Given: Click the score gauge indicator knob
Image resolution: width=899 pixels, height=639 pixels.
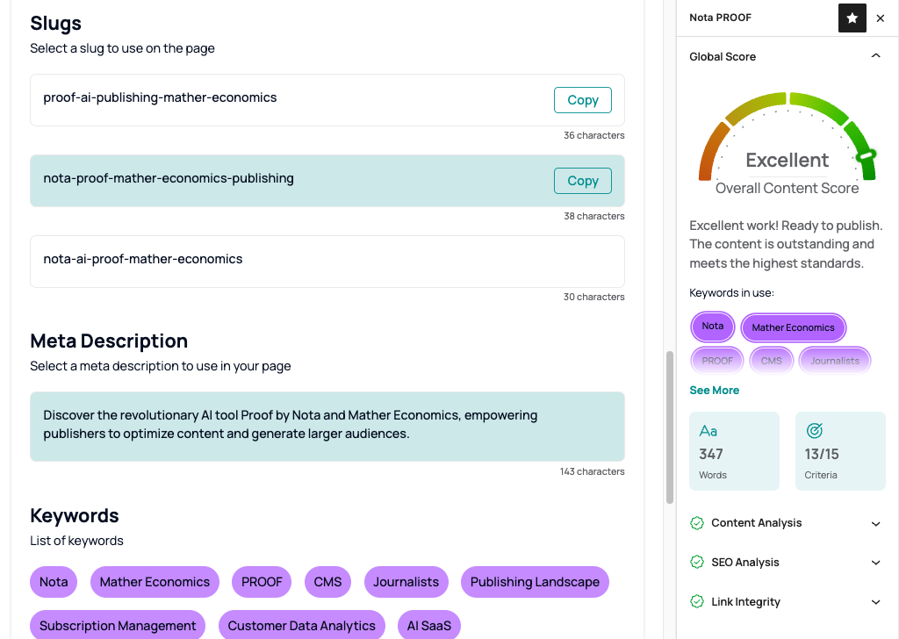Looking at the screenshot, I should [x=867, y=155].
